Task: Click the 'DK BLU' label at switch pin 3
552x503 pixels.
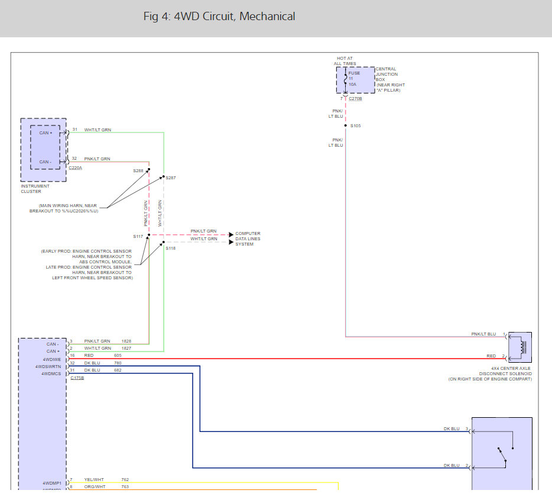Action: point(452,429)
